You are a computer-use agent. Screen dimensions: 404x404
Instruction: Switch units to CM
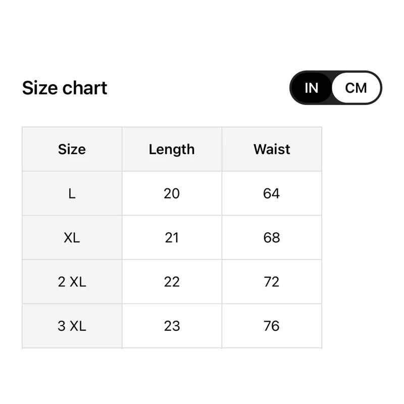[356, 88]
